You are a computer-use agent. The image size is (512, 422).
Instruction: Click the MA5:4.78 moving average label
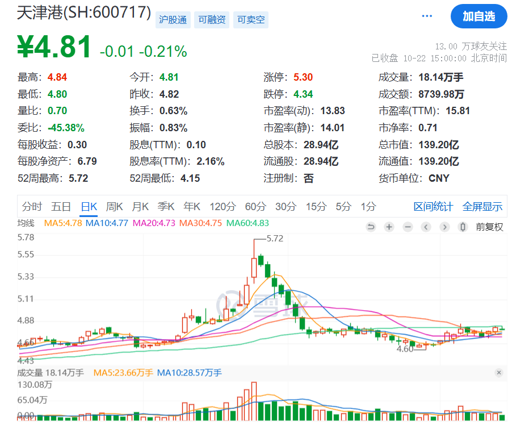[62, 223]
